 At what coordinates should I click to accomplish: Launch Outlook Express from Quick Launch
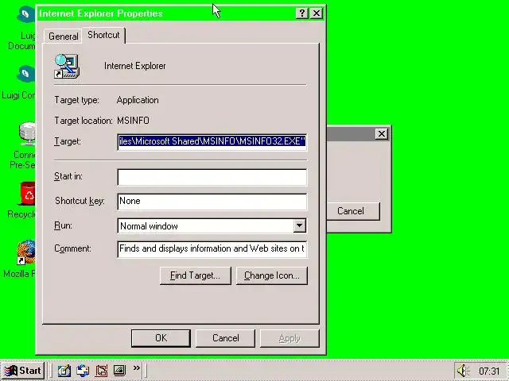click(83, 371)
